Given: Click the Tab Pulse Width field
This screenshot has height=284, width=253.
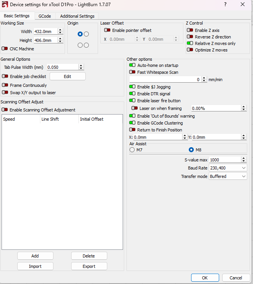Looking at the screenshot, I should 63,67.
